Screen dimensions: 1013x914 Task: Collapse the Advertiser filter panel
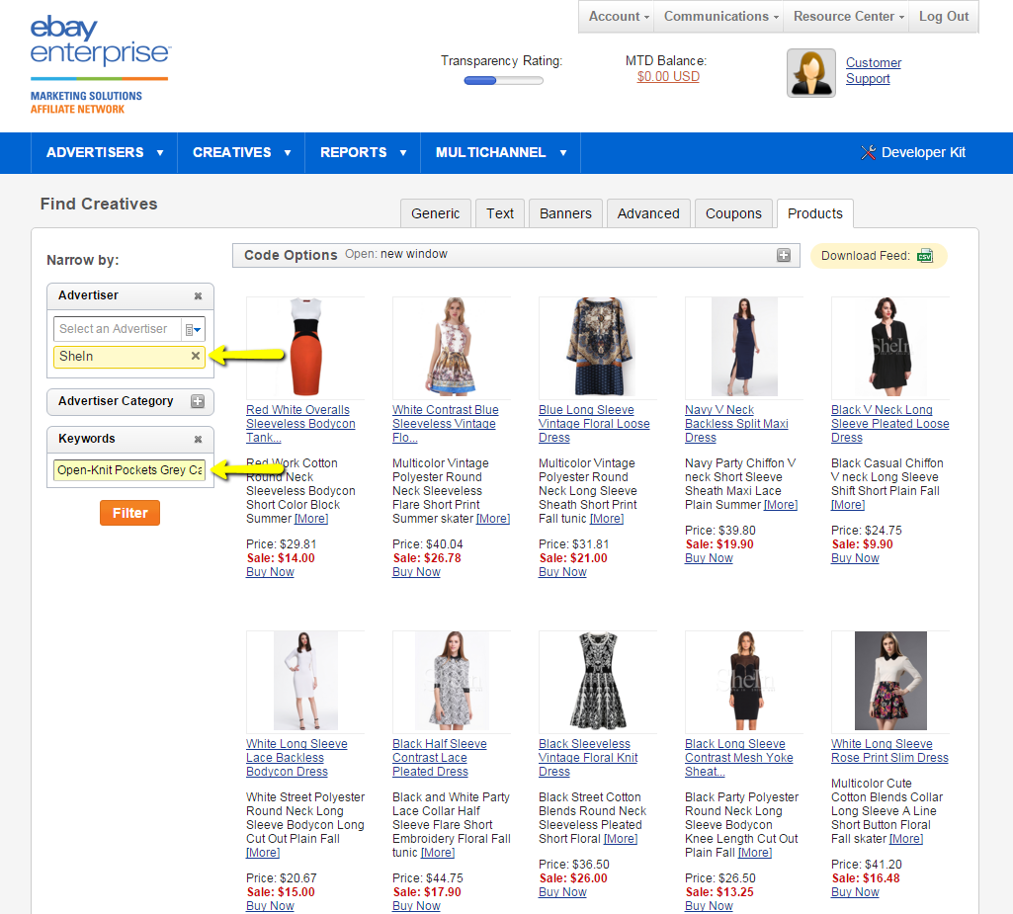[199, 295]
